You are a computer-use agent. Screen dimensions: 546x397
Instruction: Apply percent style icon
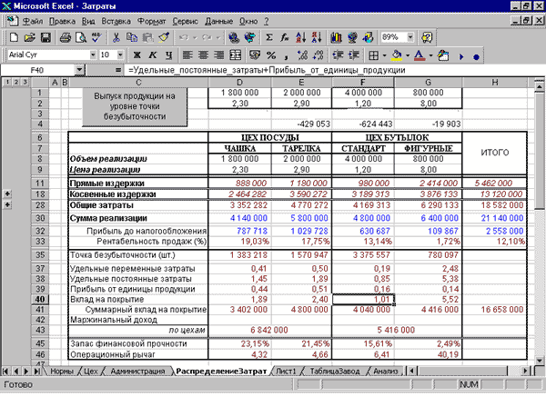pyautogui.click(x=271, y=55)
